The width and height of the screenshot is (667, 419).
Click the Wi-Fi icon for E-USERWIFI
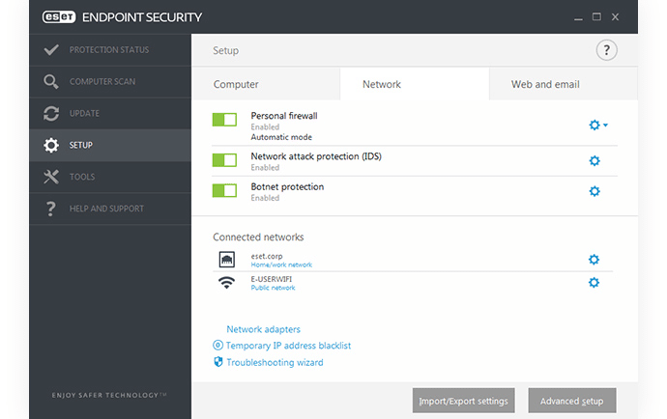tap(227, 283)
